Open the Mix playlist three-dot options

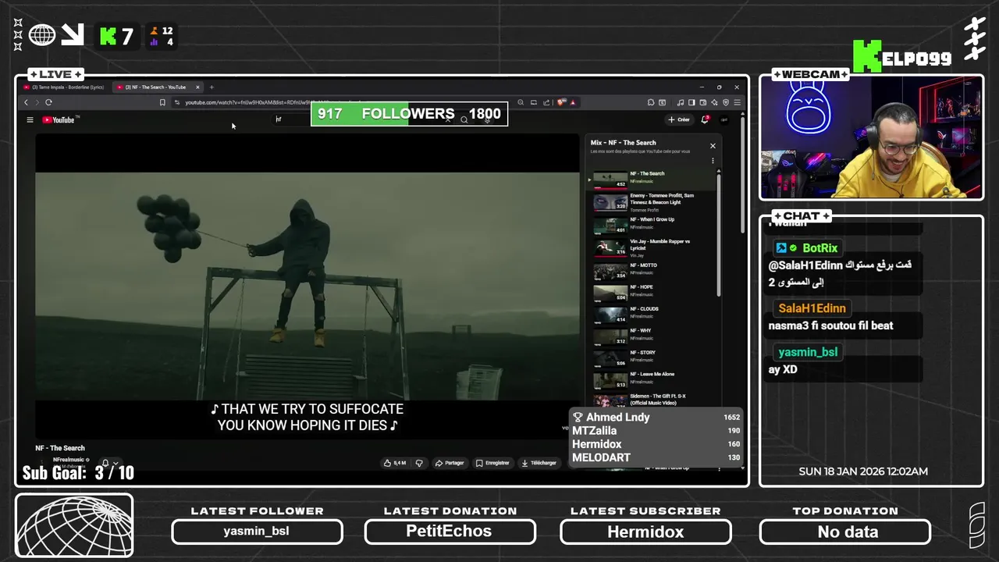[713, 161]
